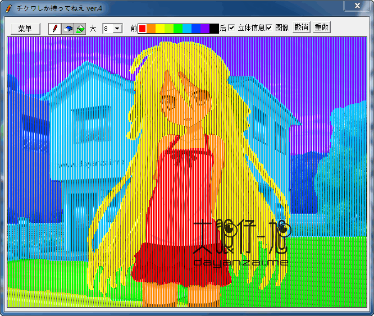Screen dimensions: 374x316
Task: Click the 重做 redo button
Action: (x=322, y=27)
